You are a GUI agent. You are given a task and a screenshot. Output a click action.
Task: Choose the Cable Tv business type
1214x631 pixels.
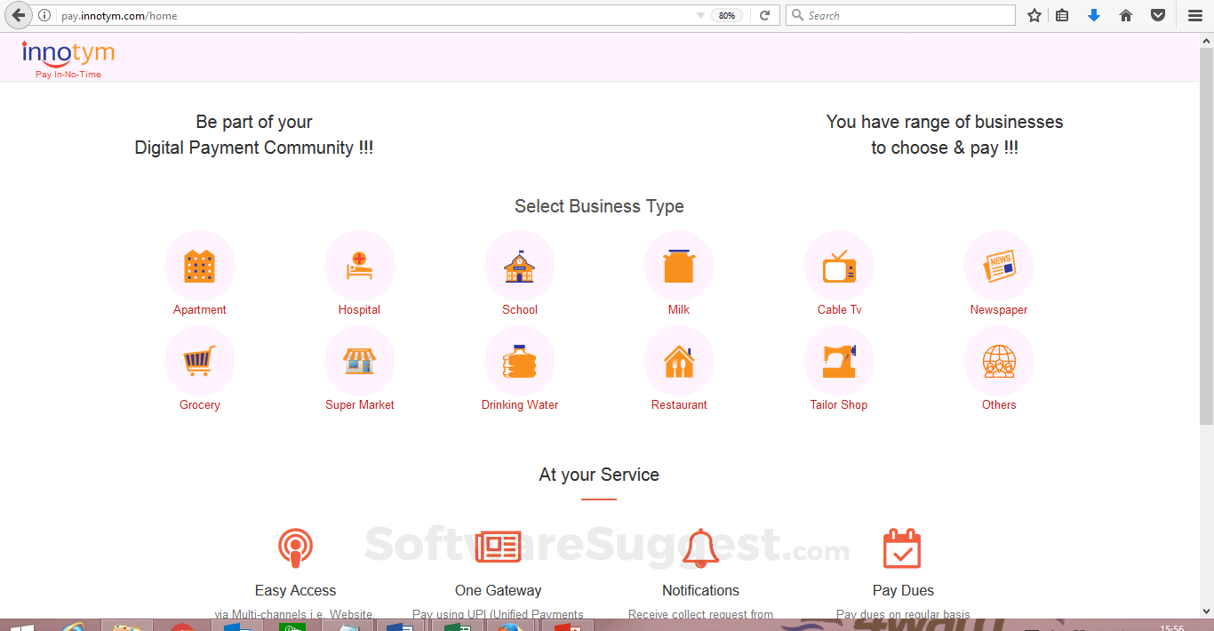coord(839,265)
